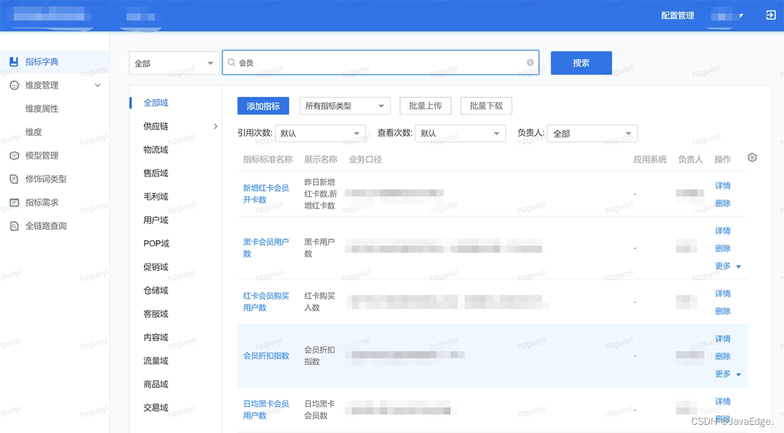Open 修饰词类型 menu item

click(46, 179)
